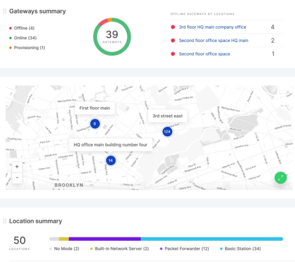The height and width of the screenshot is (262, 295).
Task: Open 3rd floor HQ main company office link
Action: tap(212, 27)
